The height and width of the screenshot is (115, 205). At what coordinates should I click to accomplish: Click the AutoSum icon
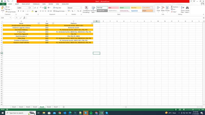coord(172,7)
